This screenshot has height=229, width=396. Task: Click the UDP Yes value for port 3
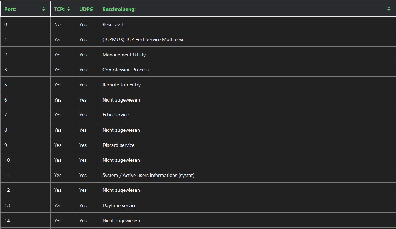tap(83, 70)
